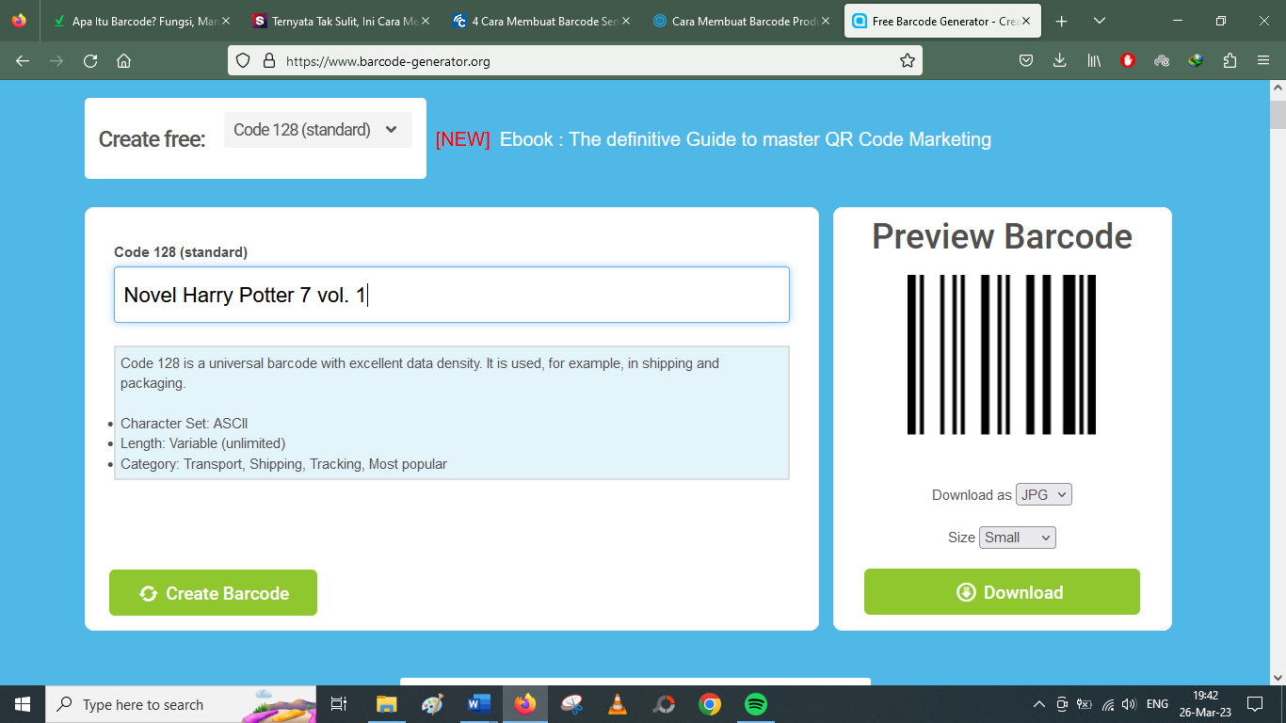View site security padlock information
Image resolution: width=1286 pixels, height=723 pixels.
269,61
